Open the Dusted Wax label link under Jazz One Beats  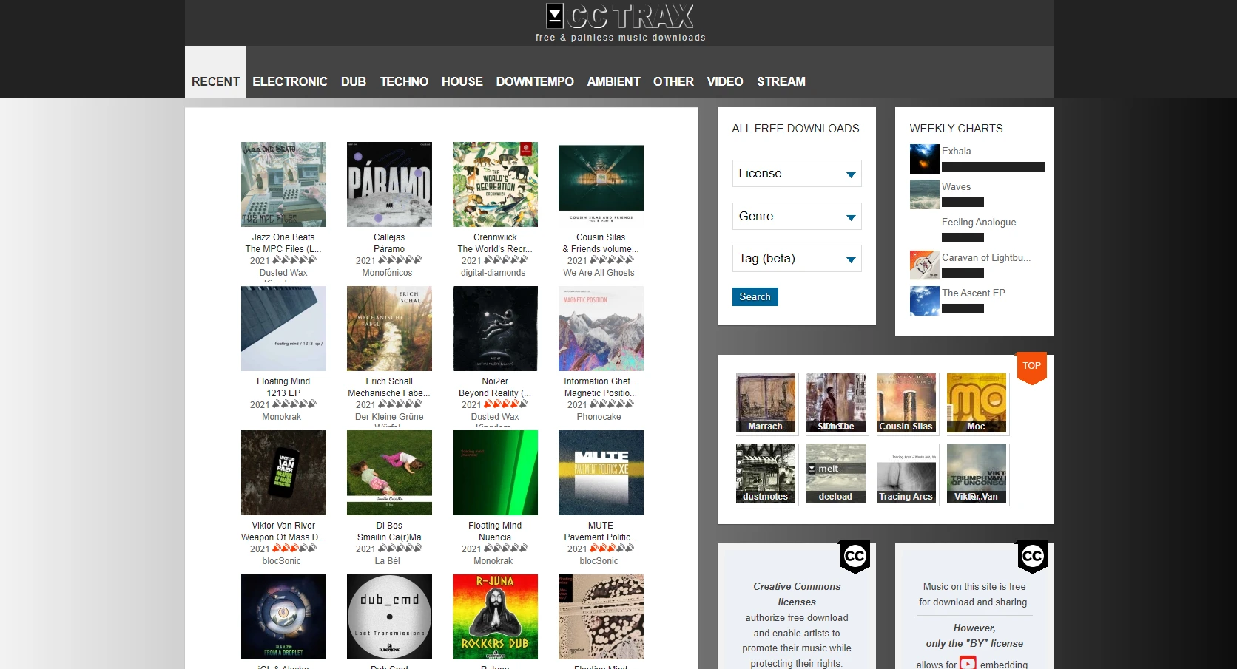283,273
